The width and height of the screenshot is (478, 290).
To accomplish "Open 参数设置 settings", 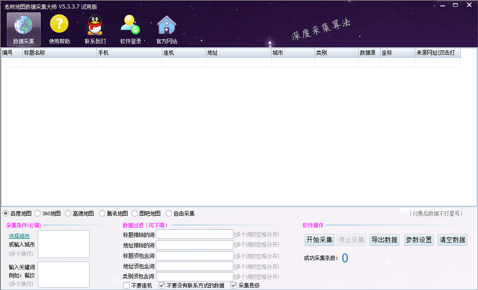I will point(418,240).
